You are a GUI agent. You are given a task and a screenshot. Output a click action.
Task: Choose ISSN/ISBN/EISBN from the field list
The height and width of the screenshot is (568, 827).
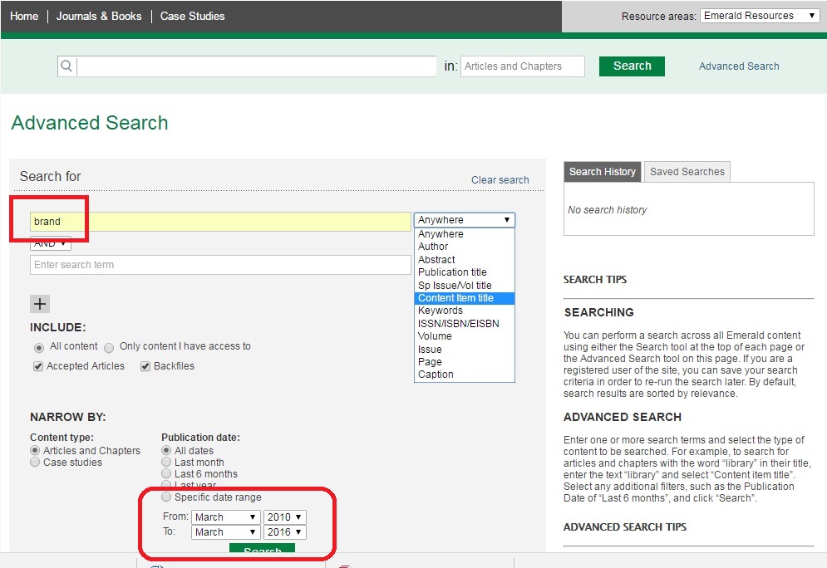465,324
